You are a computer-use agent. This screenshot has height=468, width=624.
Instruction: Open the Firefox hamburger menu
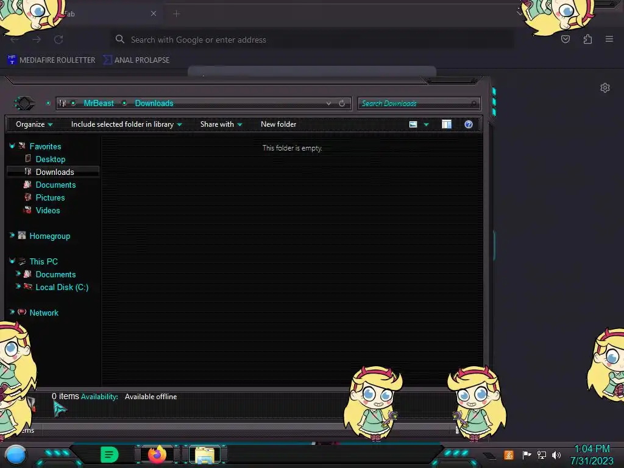(x=609, y=39)
